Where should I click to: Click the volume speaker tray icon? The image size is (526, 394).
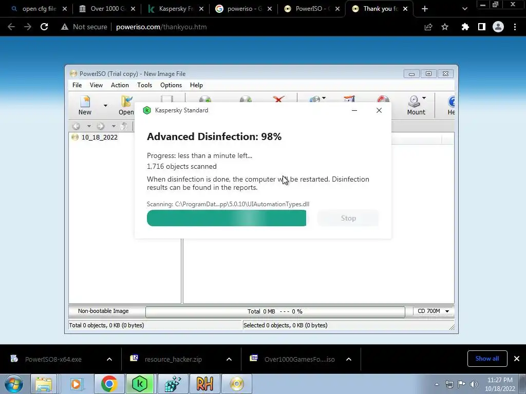474,384
